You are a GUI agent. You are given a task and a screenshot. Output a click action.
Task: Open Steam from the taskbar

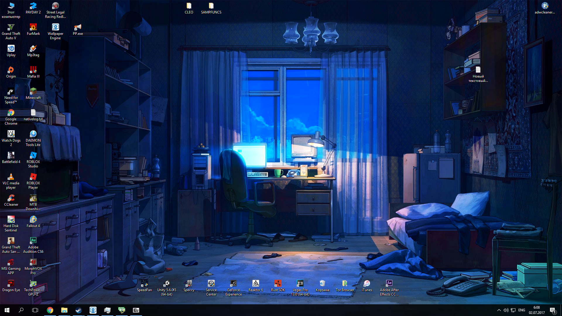(x=78, y=310)
